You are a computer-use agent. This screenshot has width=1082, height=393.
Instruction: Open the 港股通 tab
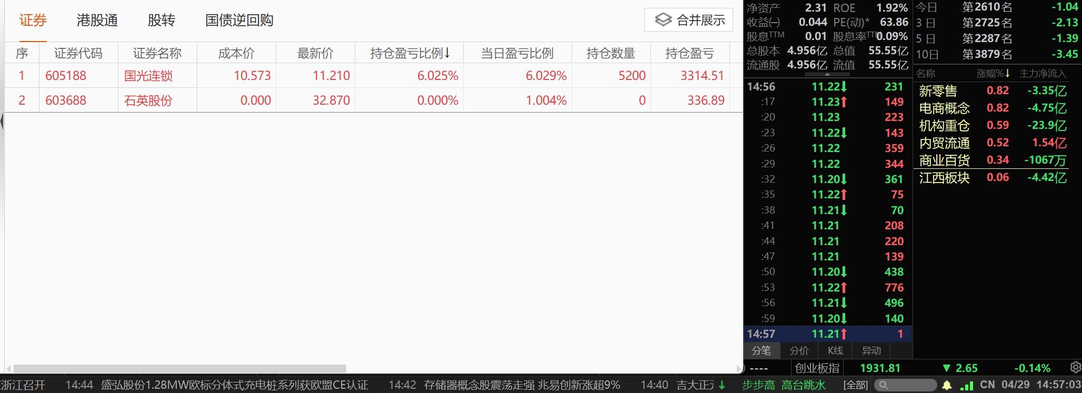[97, 21]
